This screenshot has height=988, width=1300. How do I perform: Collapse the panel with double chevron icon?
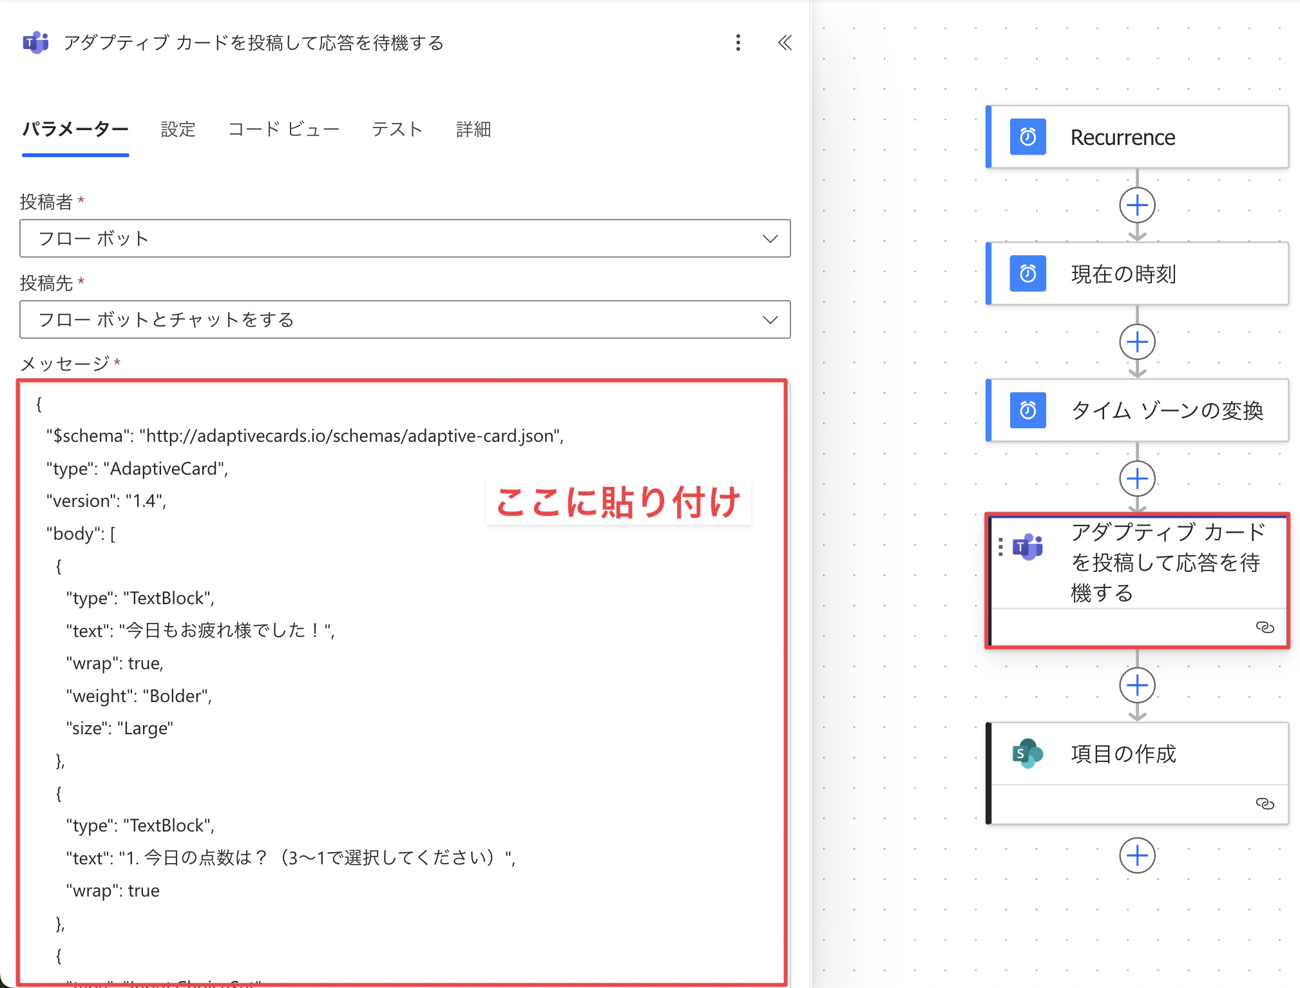pyautogui.click(x=784, y=43)
